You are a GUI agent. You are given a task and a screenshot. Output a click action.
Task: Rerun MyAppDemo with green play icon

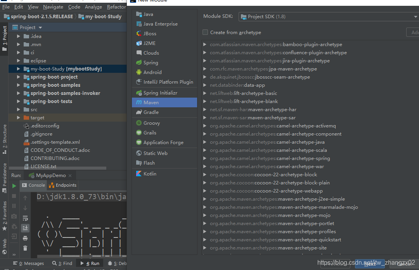tap(14, 186)
